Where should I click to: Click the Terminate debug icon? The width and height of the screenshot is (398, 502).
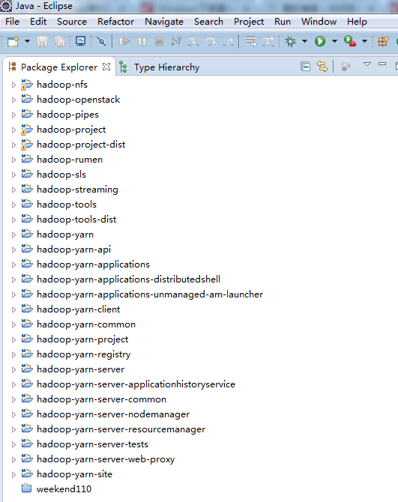[159, 42]
